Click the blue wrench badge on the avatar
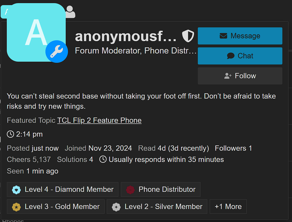292x222 pixels. click(x=57, y=52)
